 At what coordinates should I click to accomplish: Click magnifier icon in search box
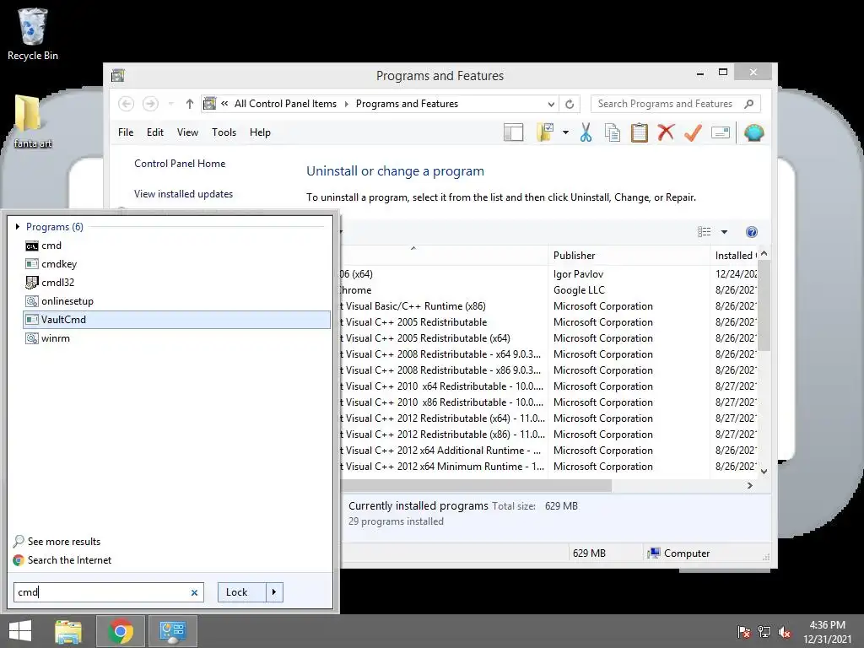tap(748, 104)
